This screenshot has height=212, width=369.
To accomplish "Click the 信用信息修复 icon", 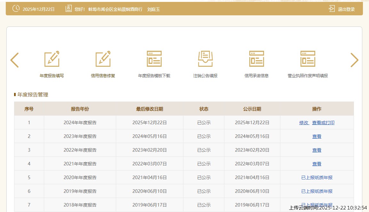I will click(x=103, y=59).
